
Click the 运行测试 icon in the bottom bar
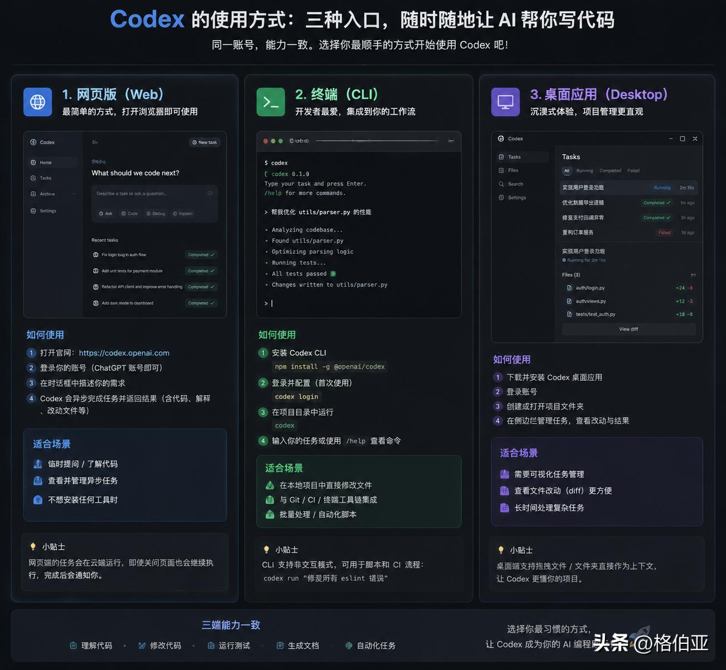tap(211, 646)
